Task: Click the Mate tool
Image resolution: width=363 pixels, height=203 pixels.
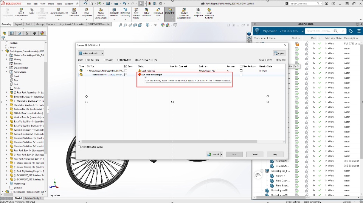Action: click(32, 11)
